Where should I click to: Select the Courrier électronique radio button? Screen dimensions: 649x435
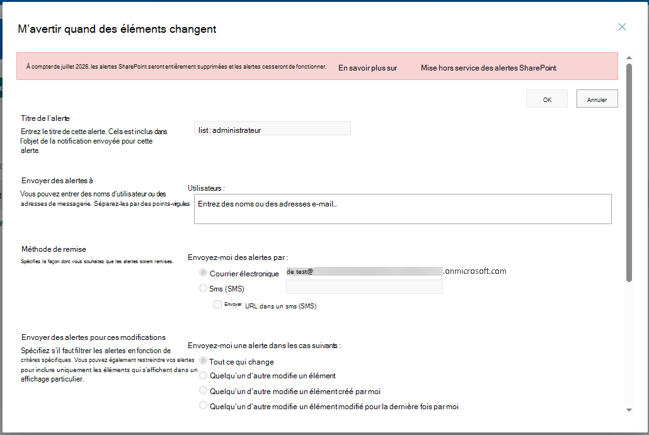203,273
